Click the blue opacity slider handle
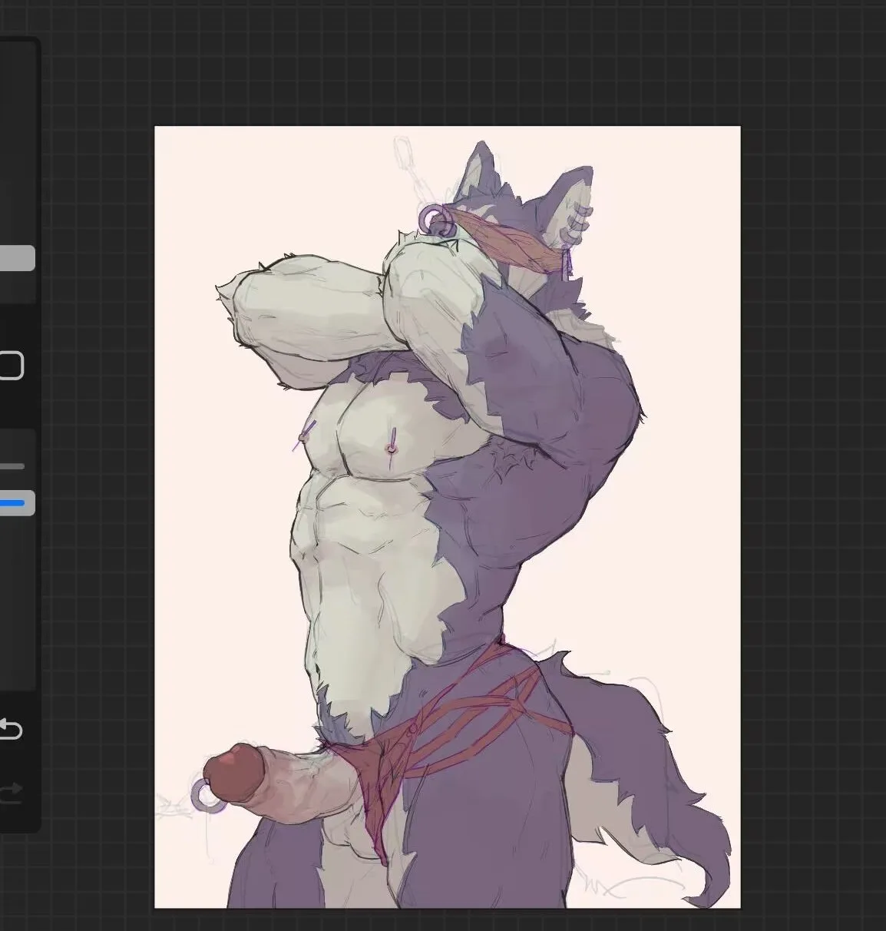The width and height of the screenshot is (886, 931). pyautogui.click(x=15, y=503)
